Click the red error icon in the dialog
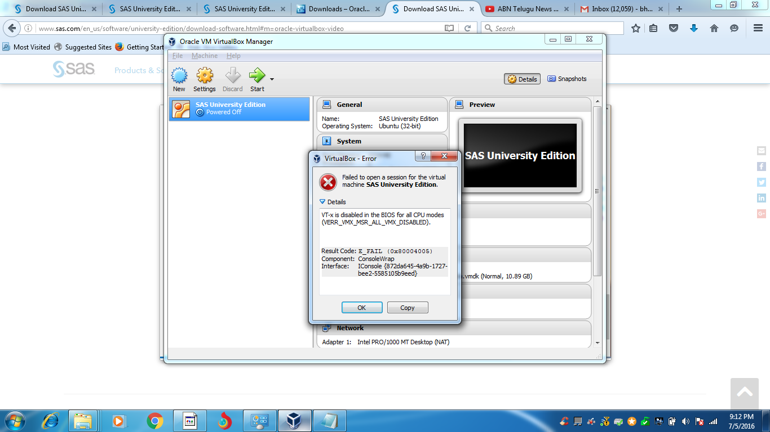This screenshot has width=770, height=432. tap(328, 182)
